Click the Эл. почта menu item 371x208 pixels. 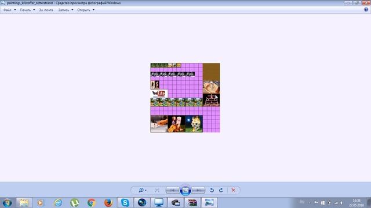click(46, 10)
